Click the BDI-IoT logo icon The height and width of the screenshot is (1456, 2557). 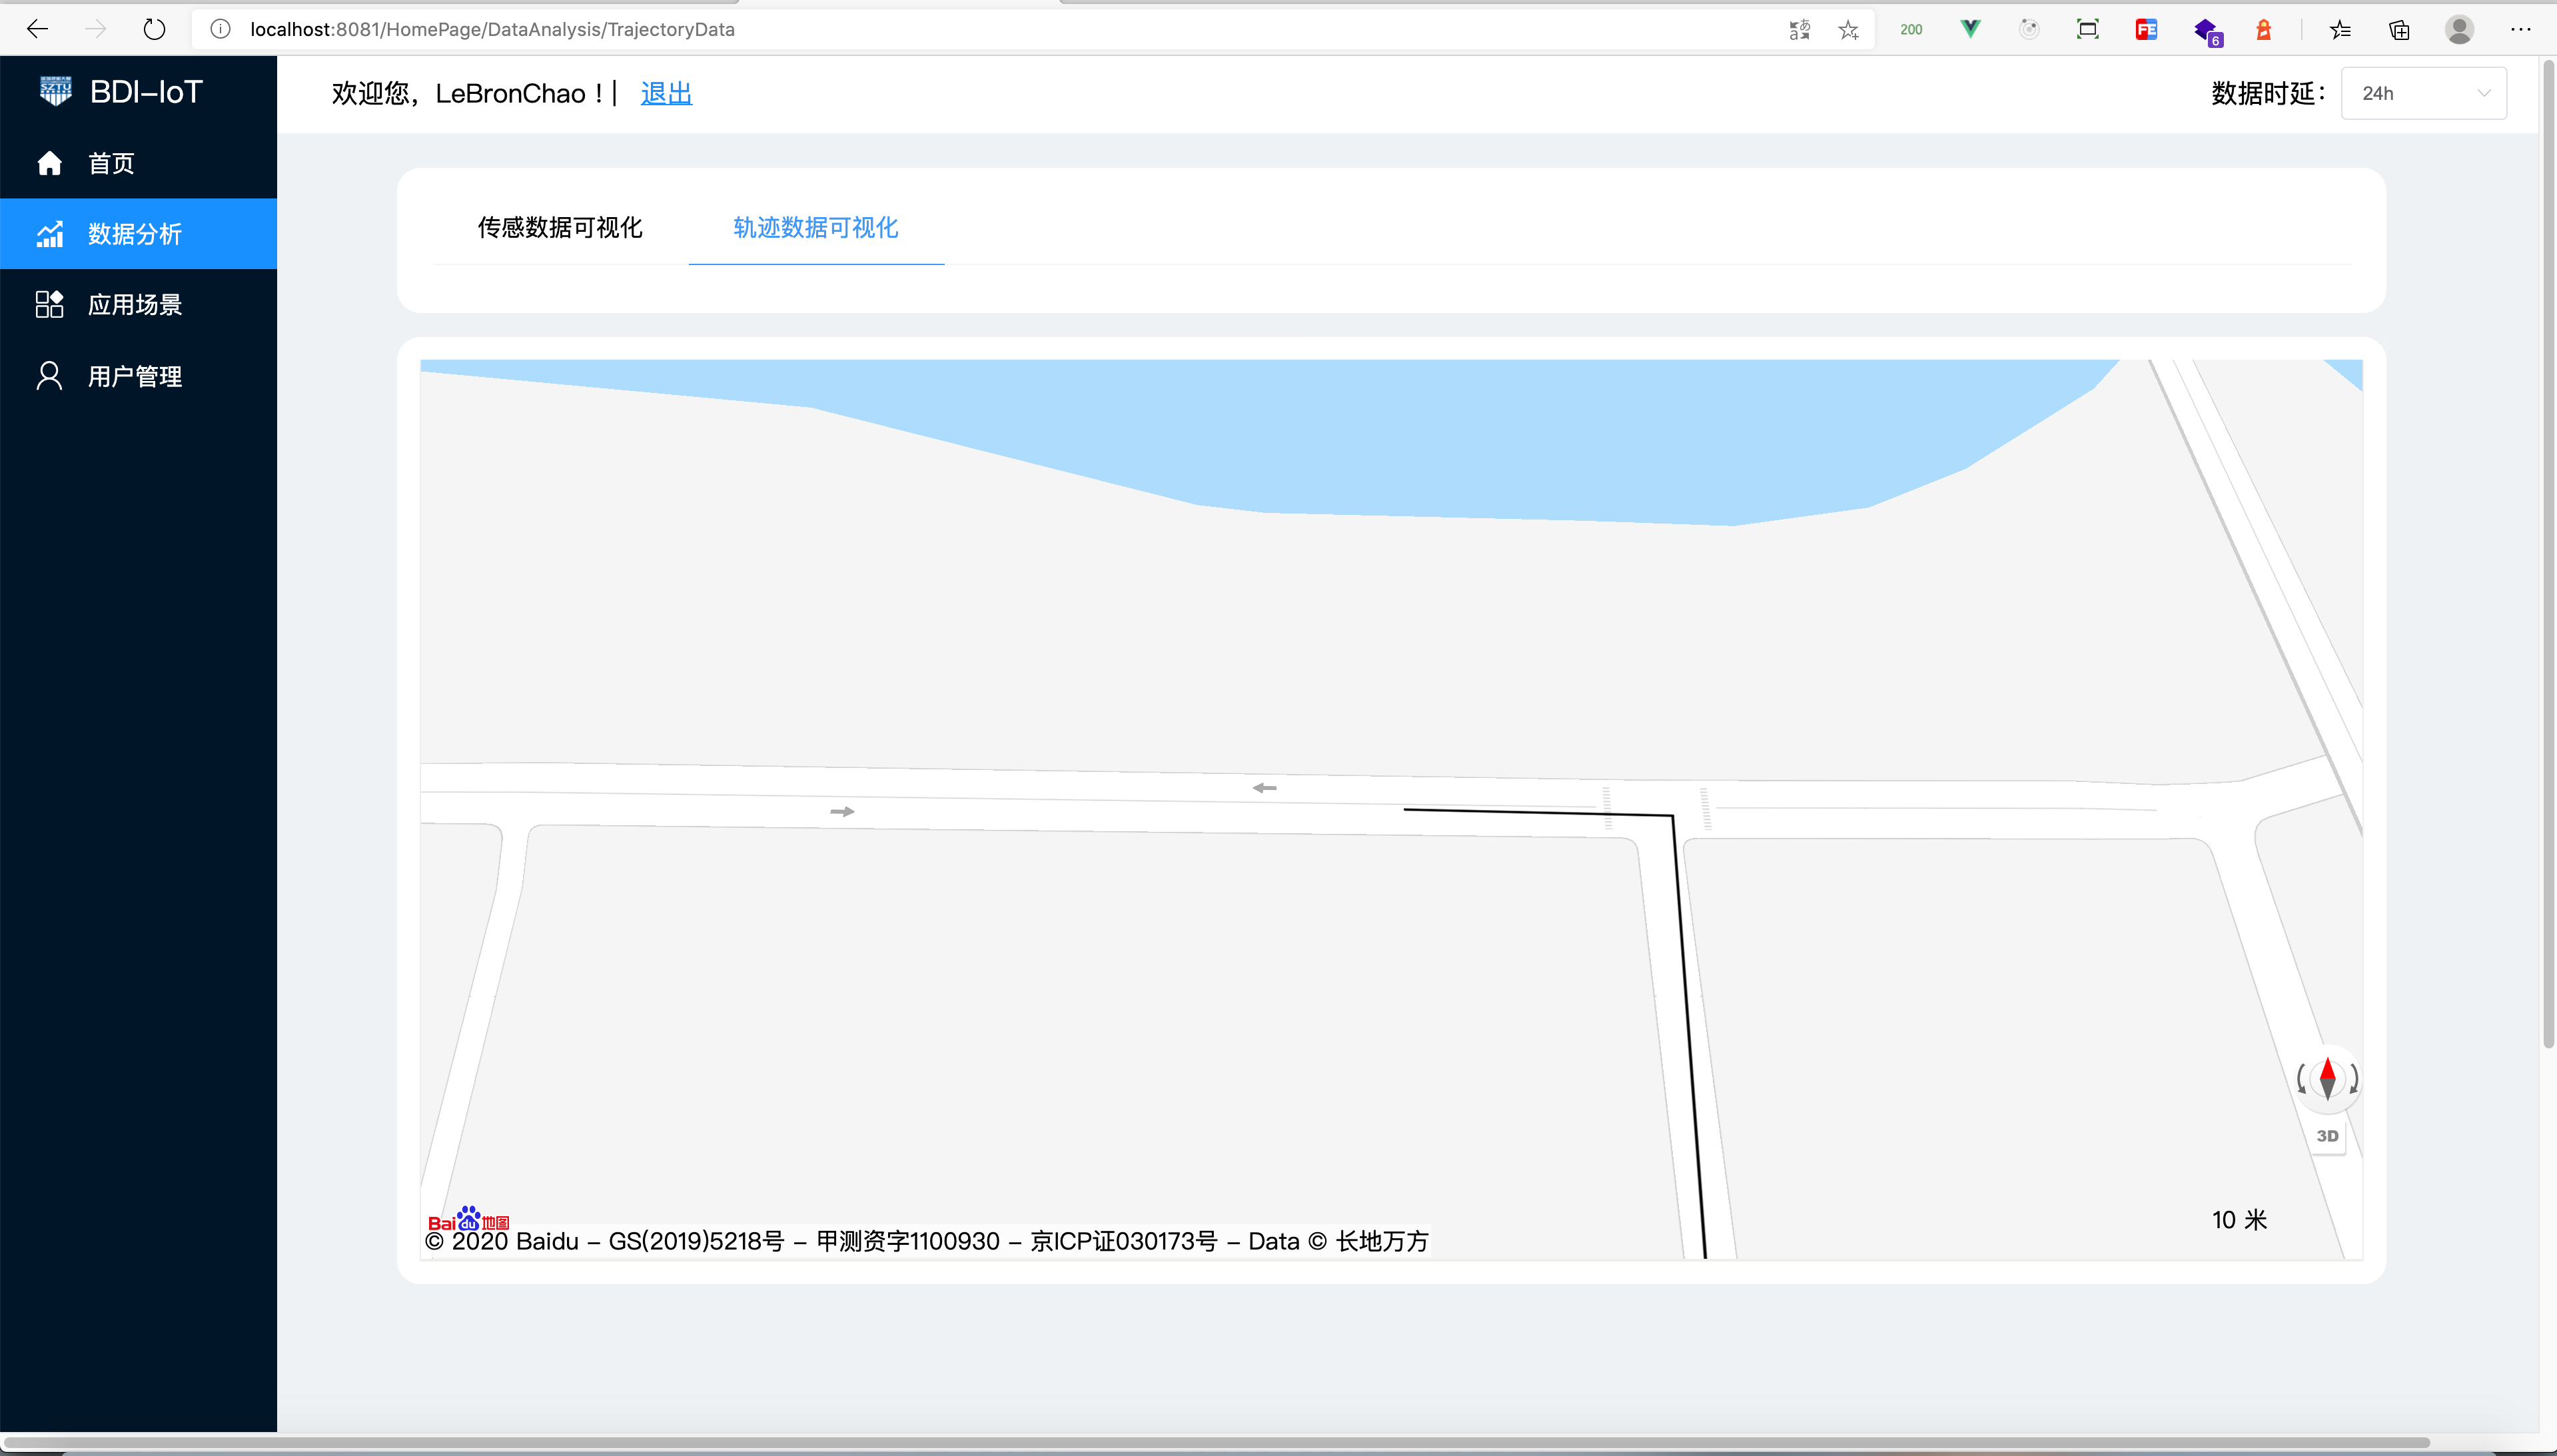click(x=55, y=91)
